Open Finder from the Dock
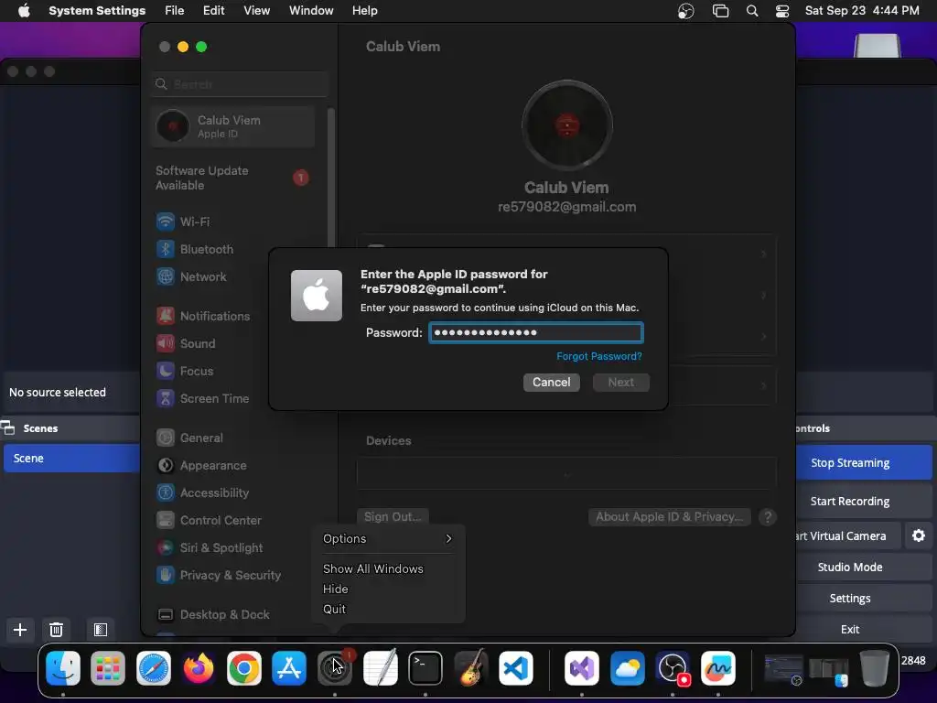Screen dimensions: 937x703 (63, 667)
